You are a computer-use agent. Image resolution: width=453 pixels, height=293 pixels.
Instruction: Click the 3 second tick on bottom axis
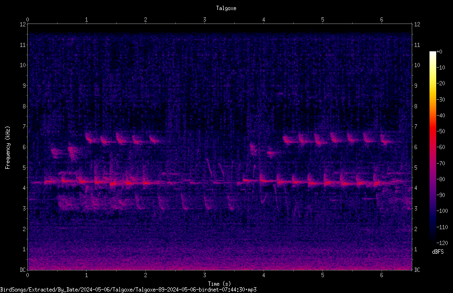(204, 275)
